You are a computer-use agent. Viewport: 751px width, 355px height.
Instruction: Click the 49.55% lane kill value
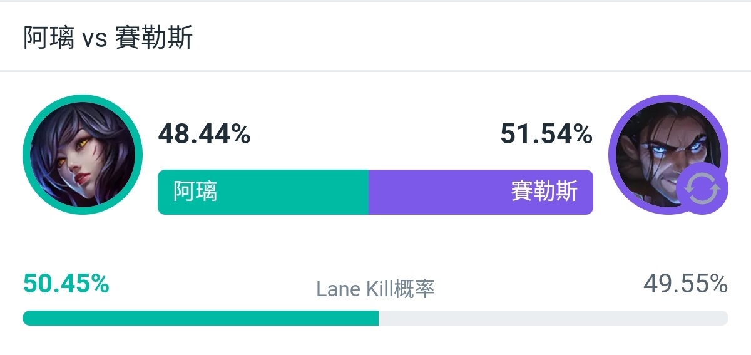coord(685,284)
